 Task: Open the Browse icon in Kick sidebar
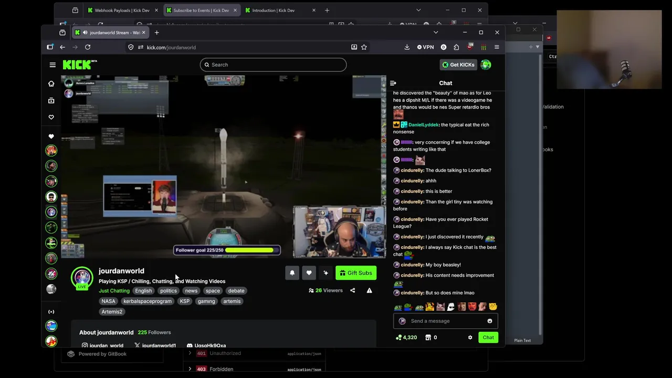point(51,100)
